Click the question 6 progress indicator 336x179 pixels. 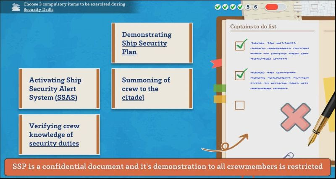(x=255, y=7)
